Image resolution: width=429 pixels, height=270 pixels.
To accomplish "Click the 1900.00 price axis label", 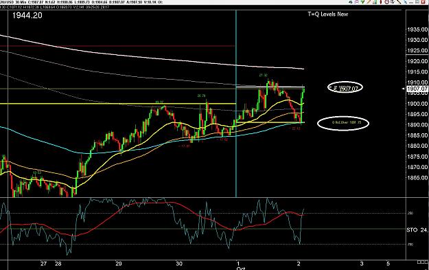I will [x=417, y=104].
